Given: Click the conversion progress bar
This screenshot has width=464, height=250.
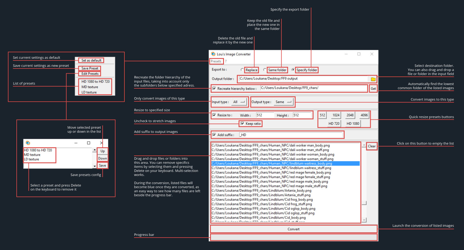Looking at the screenshot, I should point(293,237).
